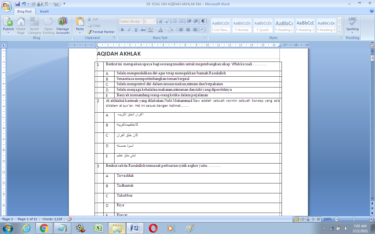Open the Calibri (Body) font dropdown
Image resolution: width=375 pixels, height=234 pixels.
point(142,21)
